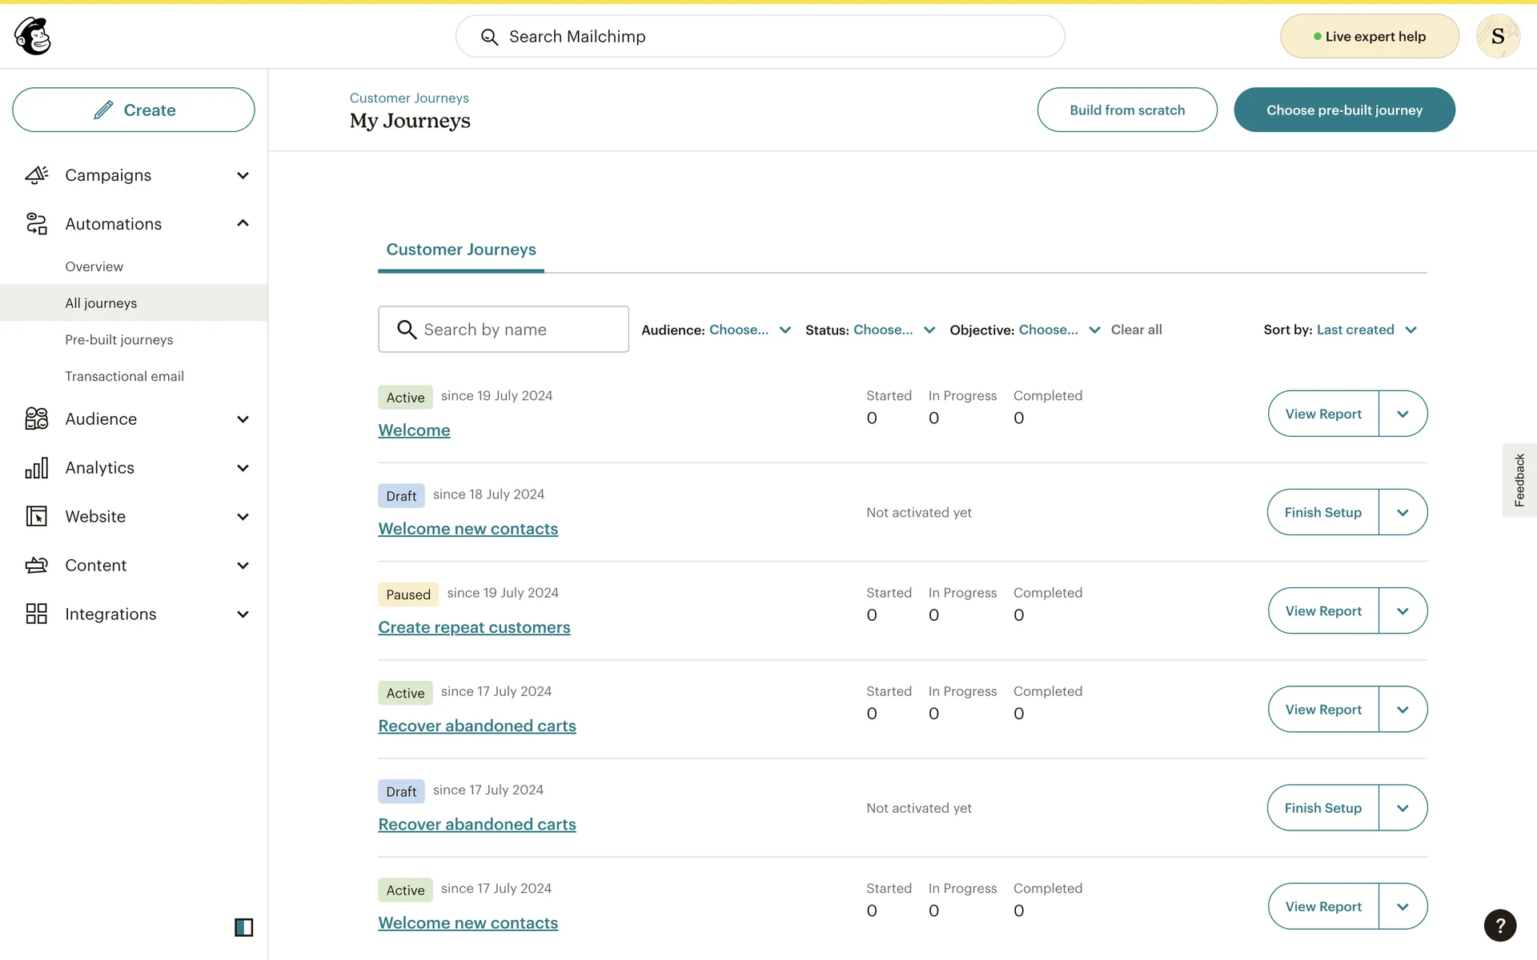The image size is (1537, 960).
Task: Open the Create repeat customers journey link
Action: click(x=474, y=627)
